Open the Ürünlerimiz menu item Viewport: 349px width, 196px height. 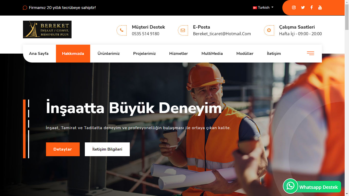[x=109, y=54]
